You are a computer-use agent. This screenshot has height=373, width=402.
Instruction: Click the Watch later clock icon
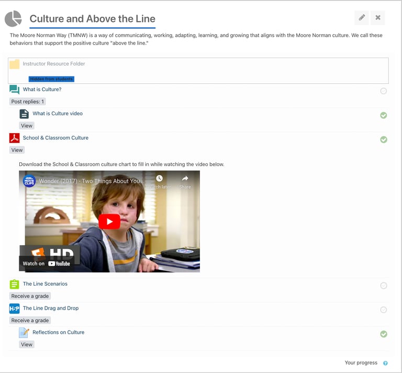159,178
